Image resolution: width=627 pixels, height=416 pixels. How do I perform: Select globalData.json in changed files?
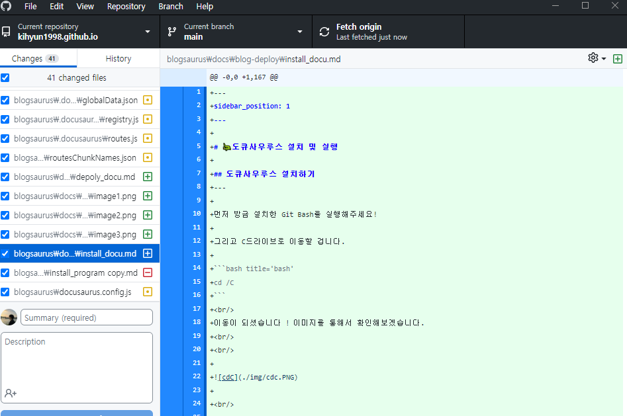79,100
